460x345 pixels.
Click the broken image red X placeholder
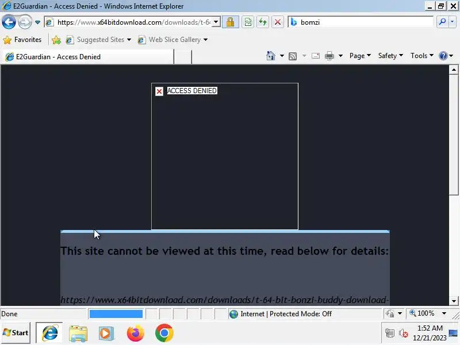pyautogui.click(x=159, y=91)
